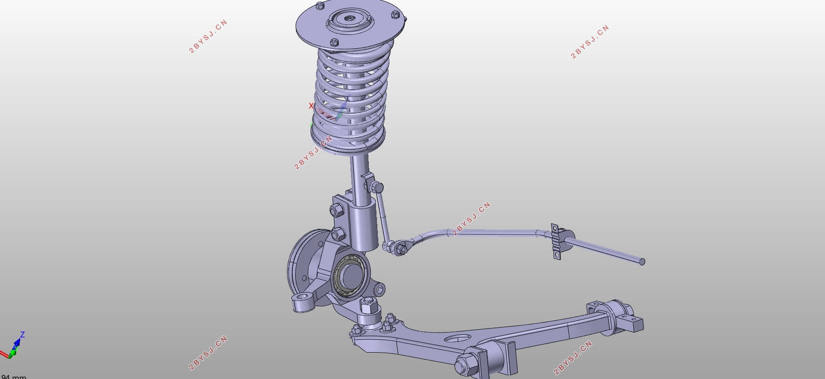This screenshot has height=379, width=825.
Task: Select the ball joint nut above control arm
Action: (x=368, y=306)
